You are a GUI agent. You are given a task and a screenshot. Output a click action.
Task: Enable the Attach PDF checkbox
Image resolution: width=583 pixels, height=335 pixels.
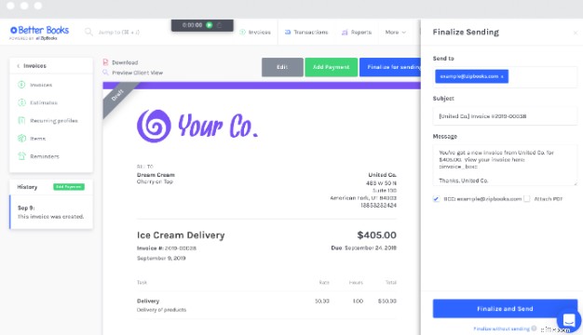pos(527,199)
